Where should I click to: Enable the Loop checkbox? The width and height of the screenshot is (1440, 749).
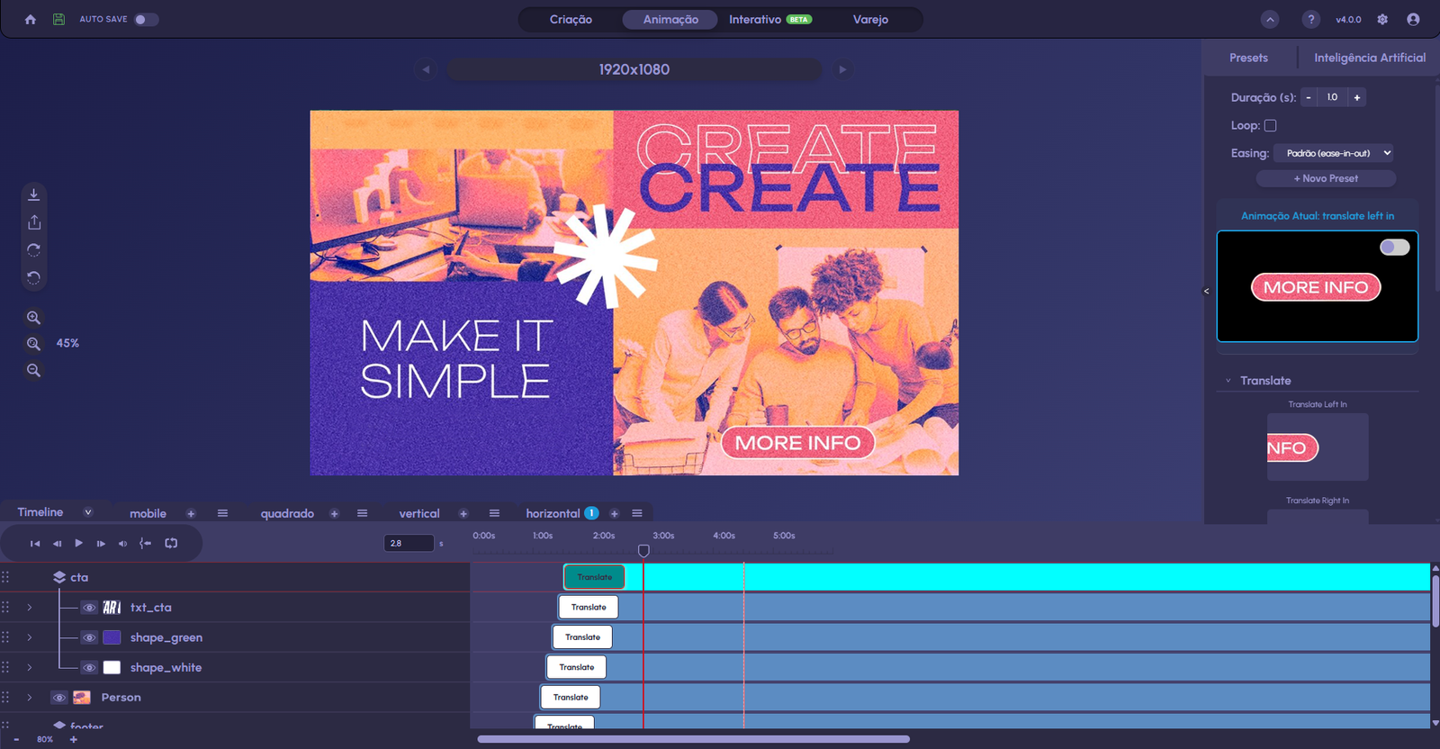click(1270, 126)
